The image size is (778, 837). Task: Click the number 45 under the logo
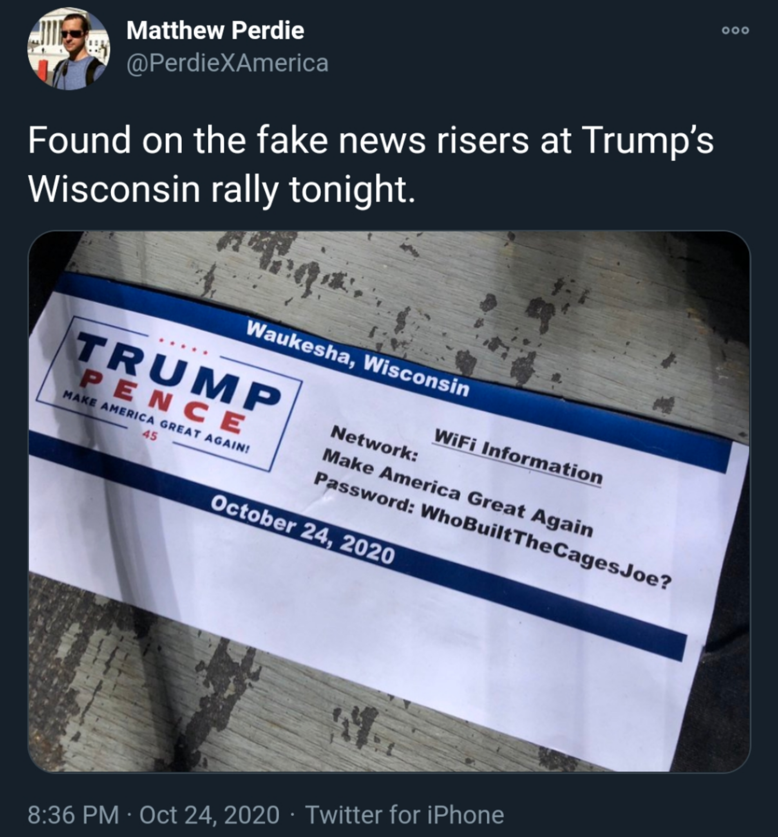(x=149, y=436)
